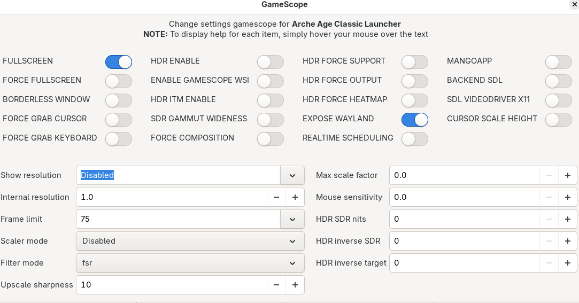Open the Scaler mode dropdown

click(190, 241)
